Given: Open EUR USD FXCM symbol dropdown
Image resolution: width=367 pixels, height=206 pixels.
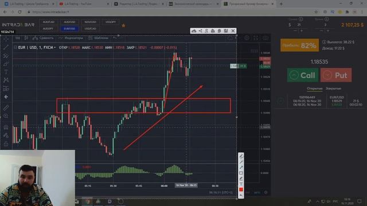Looking at the screenshot, I should tap(37, 47).
